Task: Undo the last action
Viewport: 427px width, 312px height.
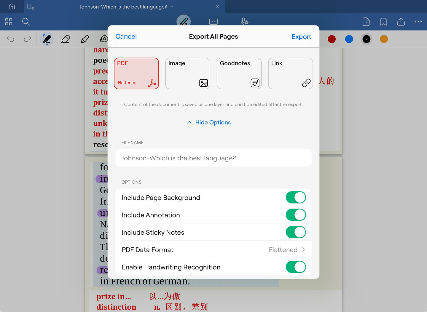Action: 10,39
